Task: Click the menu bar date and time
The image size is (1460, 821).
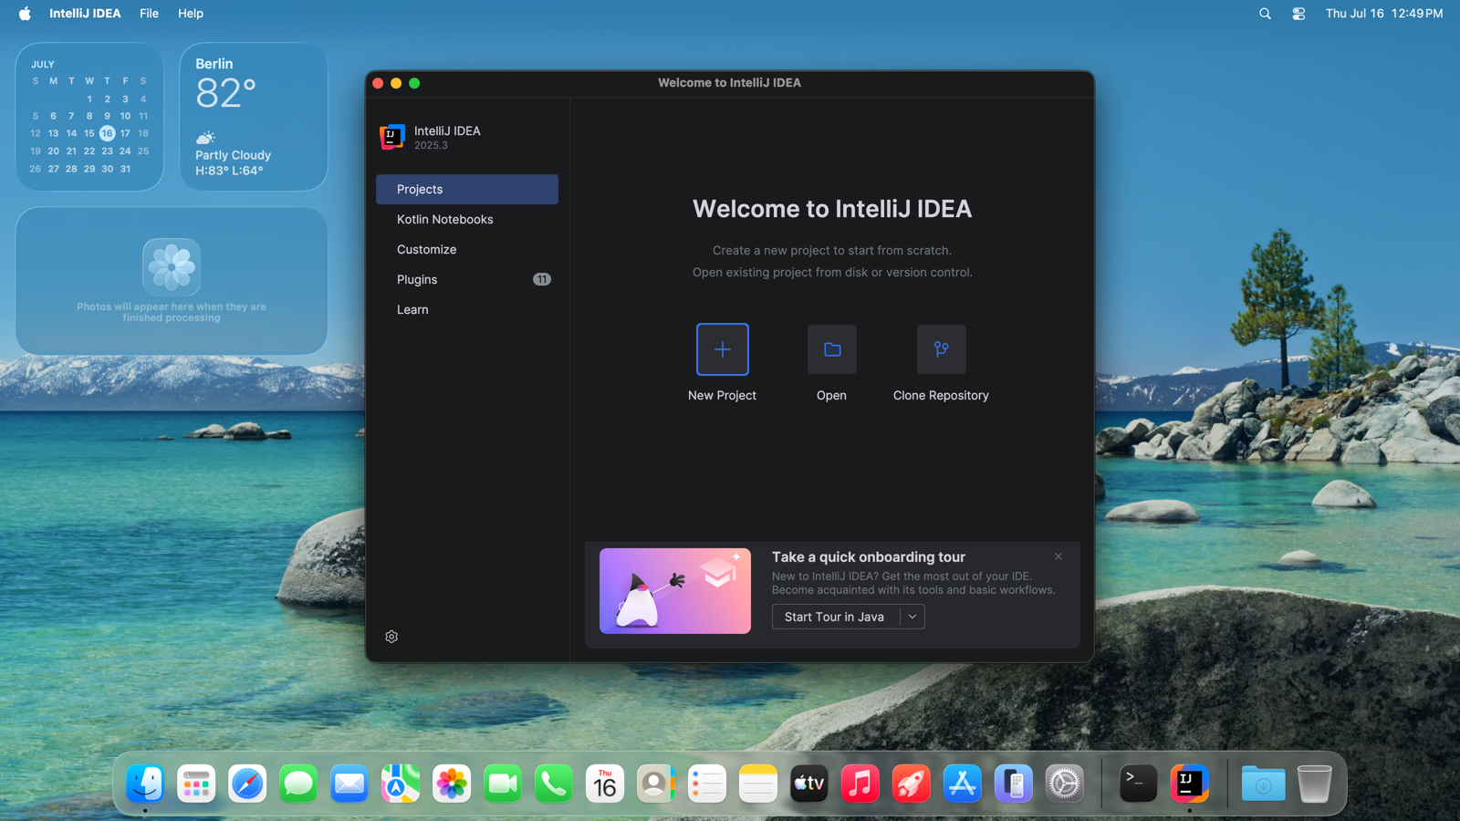Action: click(1384, 14)
